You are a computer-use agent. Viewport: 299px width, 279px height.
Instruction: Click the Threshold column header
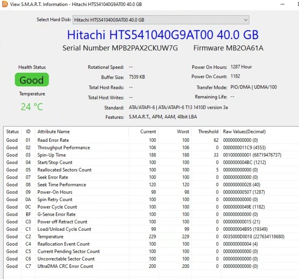point(206,132)
